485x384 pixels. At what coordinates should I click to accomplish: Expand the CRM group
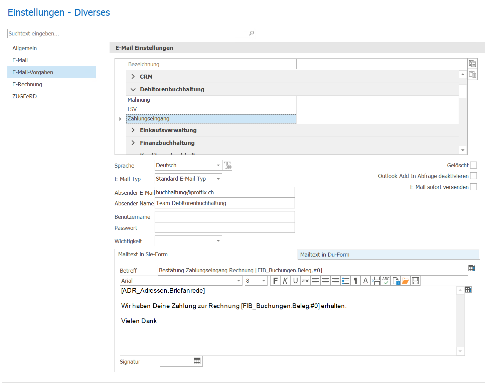133,77
